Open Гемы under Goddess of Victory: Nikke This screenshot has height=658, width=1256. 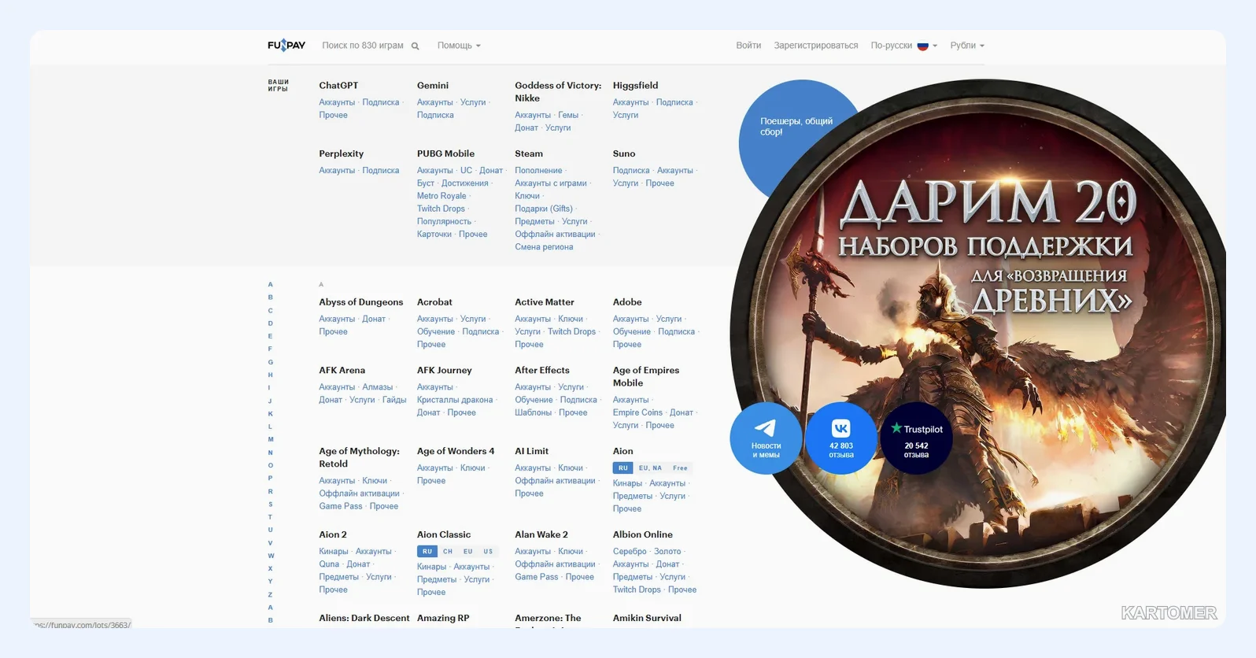click(x=568, y=115)
